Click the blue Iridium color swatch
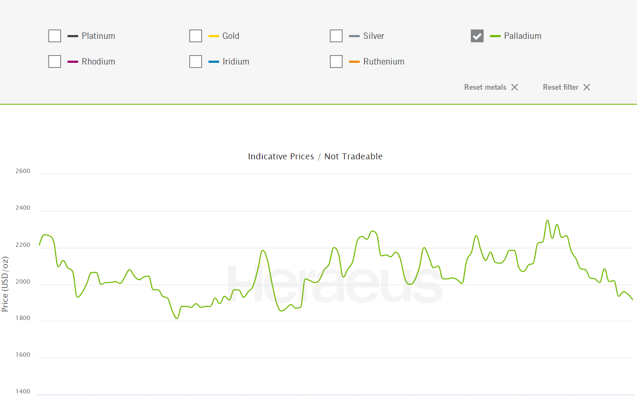Screen dimensions: 637x396 (214, 62)
